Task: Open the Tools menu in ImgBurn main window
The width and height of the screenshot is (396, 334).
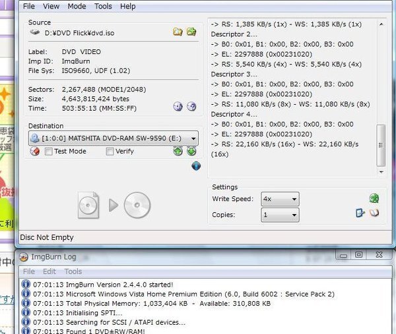Action: click(103, 6)
